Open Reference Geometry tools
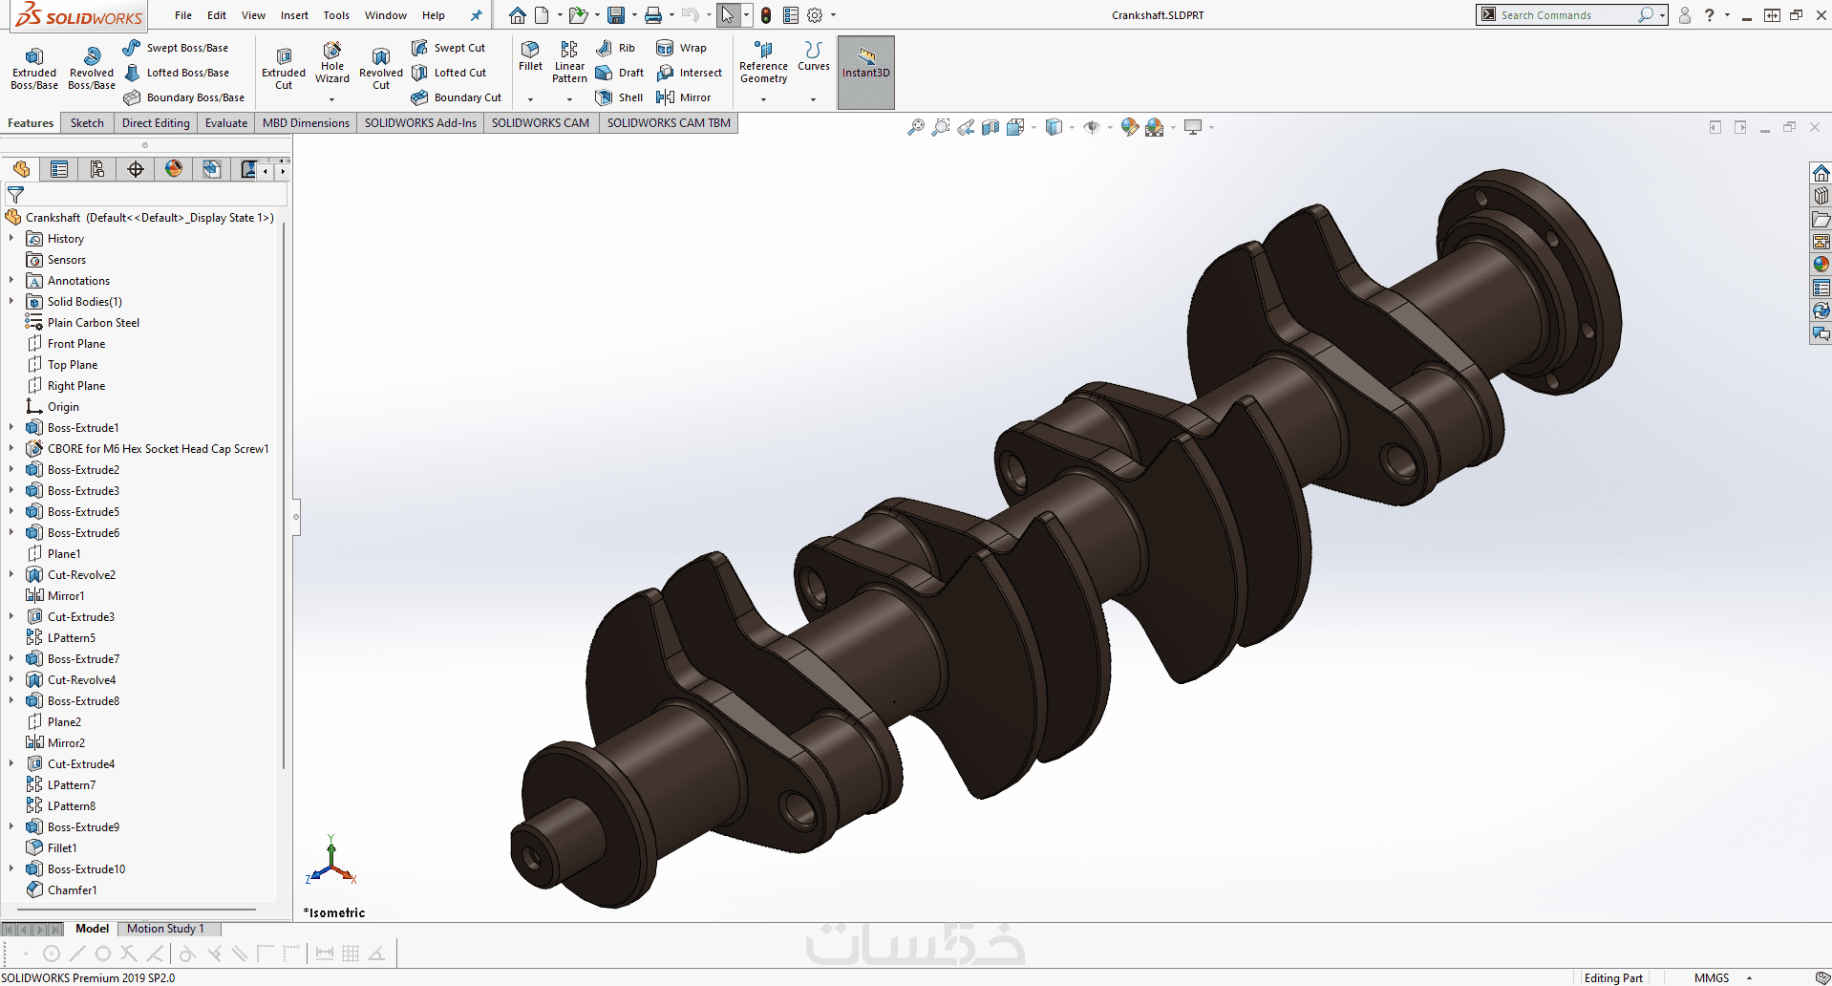 763,63
